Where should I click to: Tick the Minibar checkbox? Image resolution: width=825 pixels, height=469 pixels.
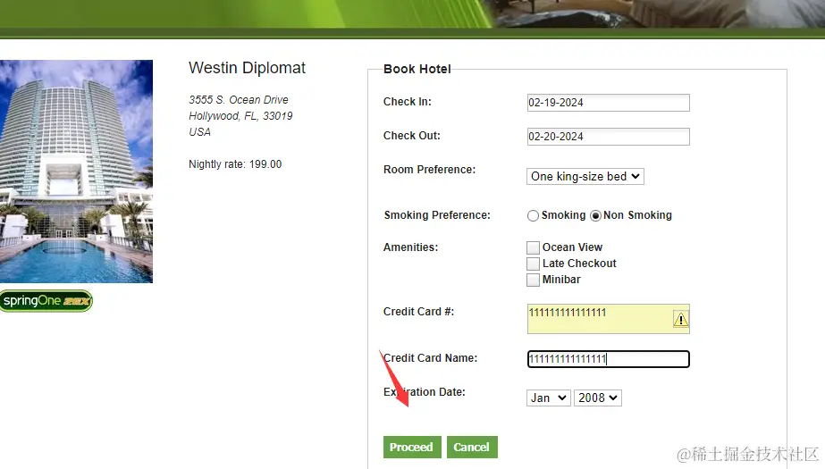[533, 280]
